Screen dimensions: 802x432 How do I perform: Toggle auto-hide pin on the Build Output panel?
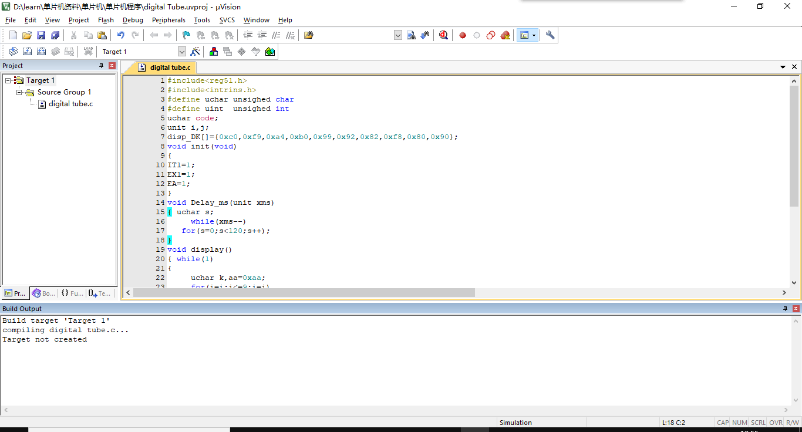click(x=785, y=309)
